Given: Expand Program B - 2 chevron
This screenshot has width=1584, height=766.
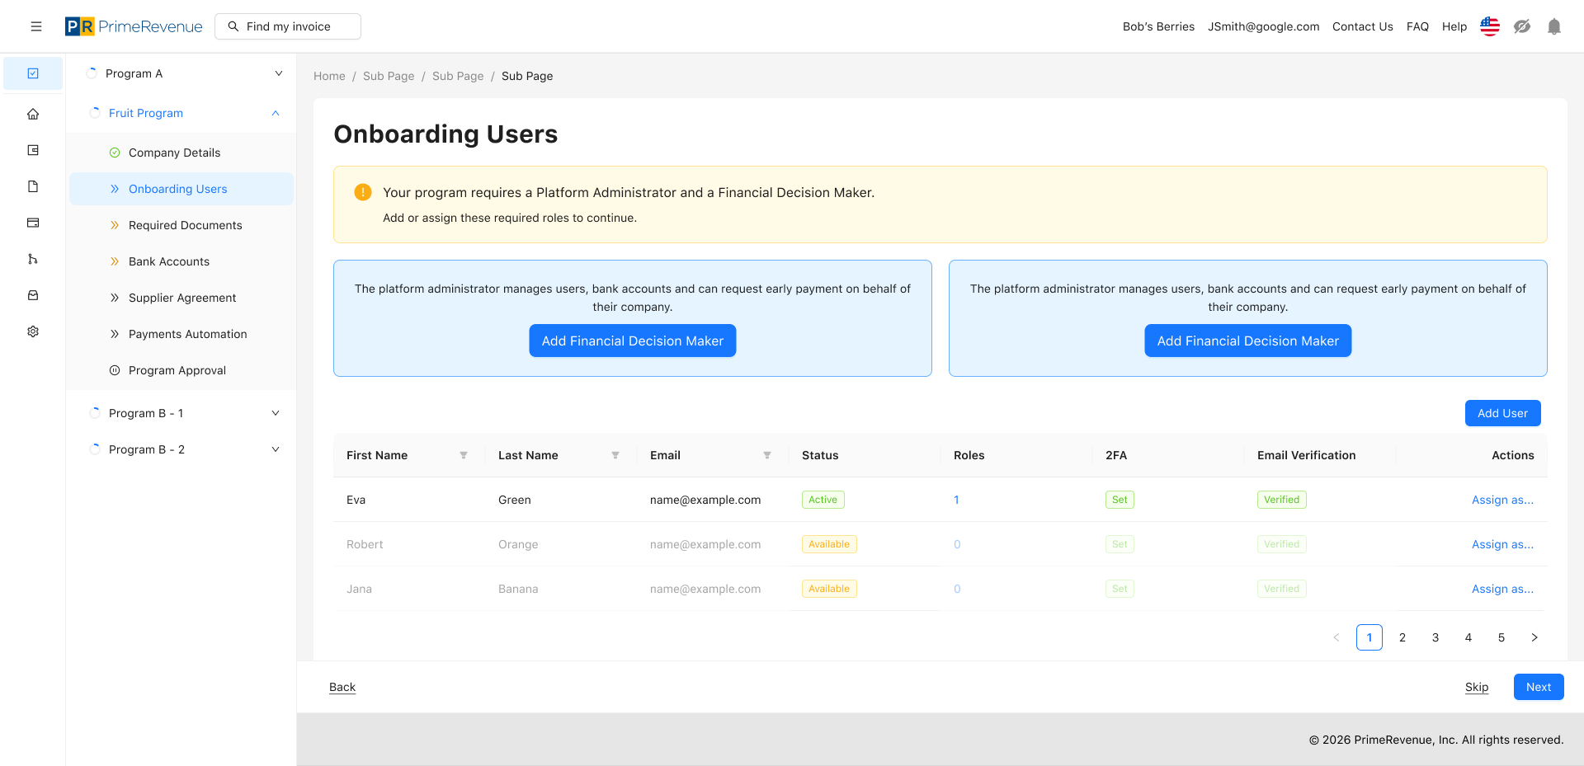Looking at the screenshot, I should (x=276, y=449).
